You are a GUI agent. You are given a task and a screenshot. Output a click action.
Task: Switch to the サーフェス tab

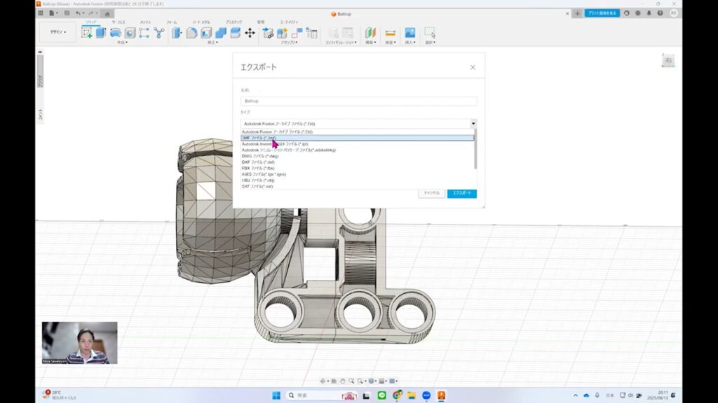[118, 22]
